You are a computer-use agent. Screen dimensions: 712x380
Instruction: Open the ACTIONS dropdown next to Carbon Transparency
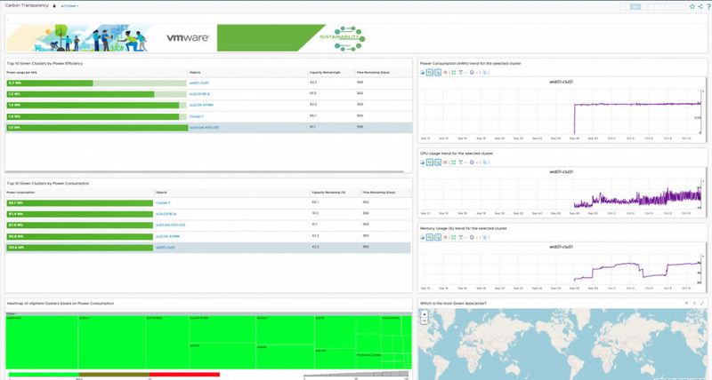coord(69,6)
